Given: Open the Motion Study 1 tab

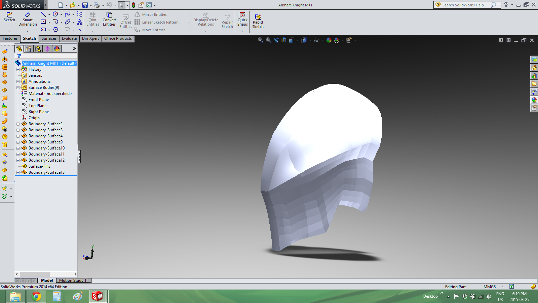Looking at the screenshot, I should [73, 280].
